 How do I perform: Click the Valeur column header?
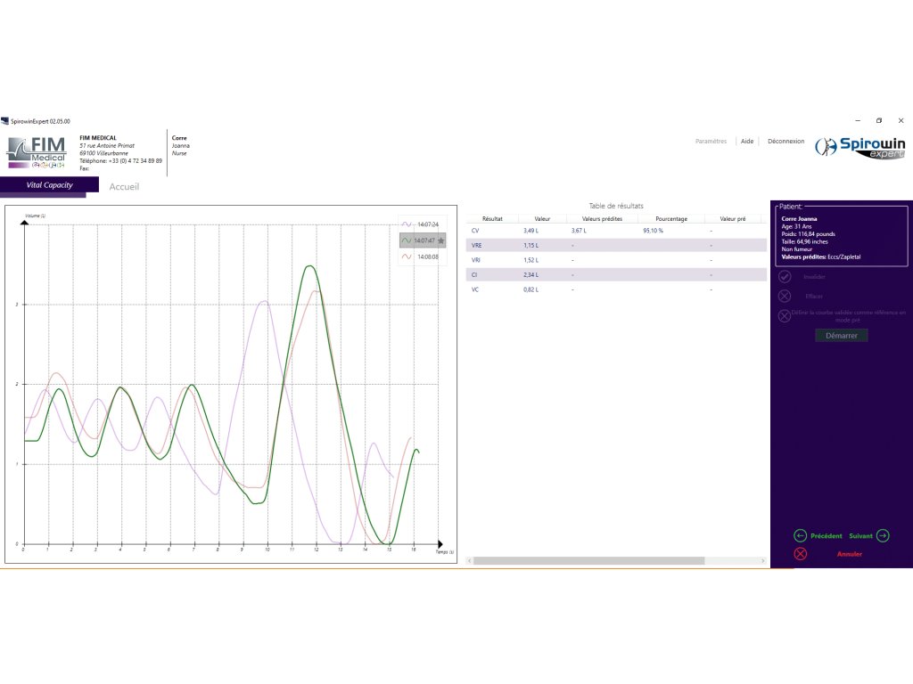click(542, 219)
